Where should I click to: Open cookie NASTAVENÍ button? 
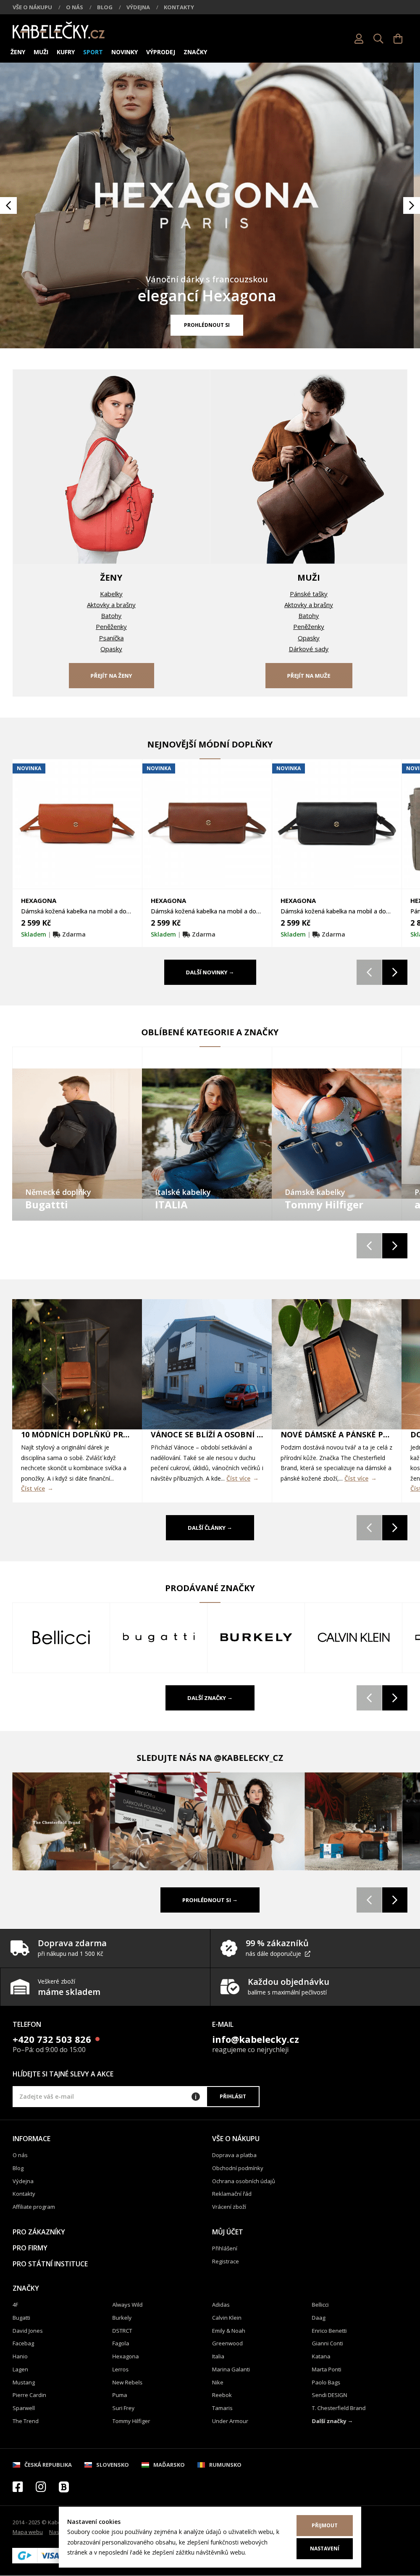tap(324, 2548)
